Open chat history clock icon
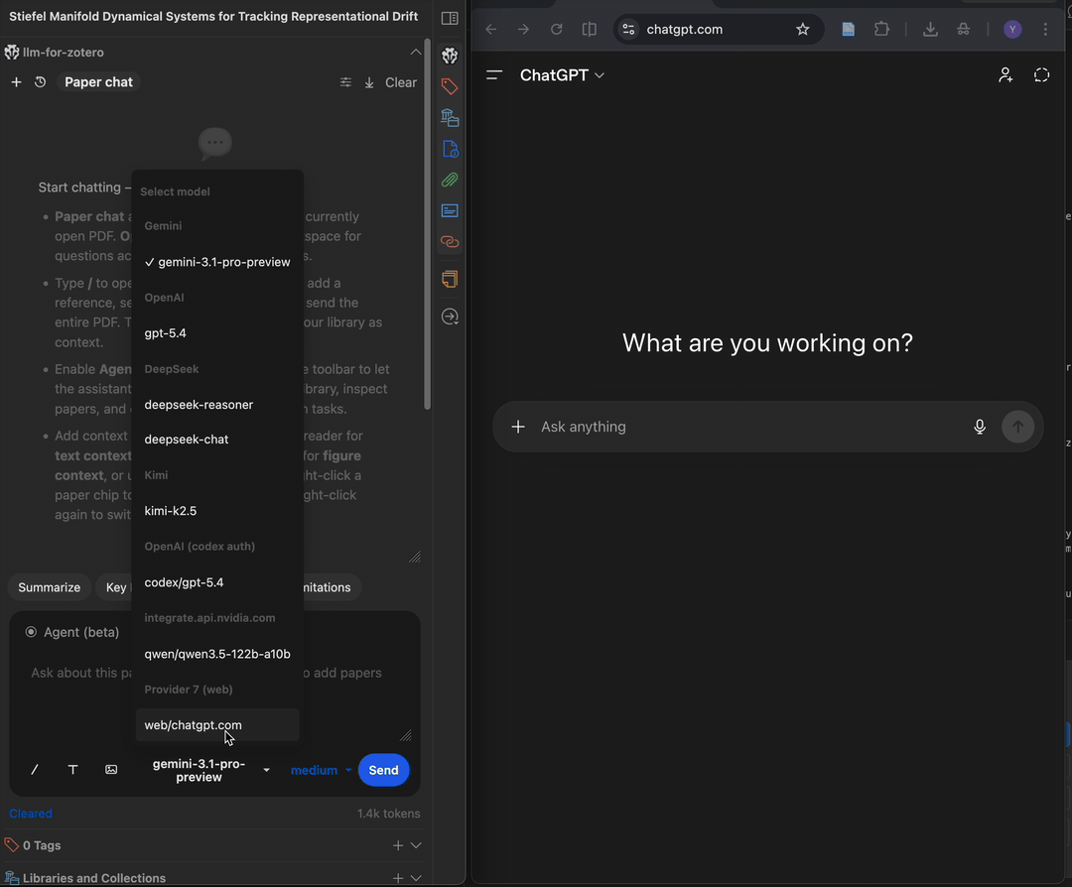 41,82
